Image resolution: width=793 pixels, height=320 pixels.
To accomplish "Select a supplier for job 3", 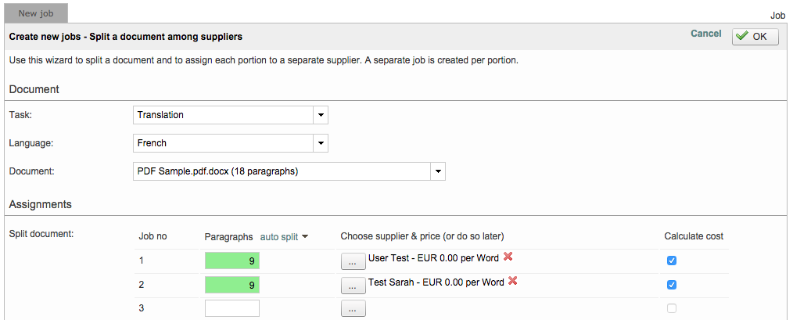I will [x=353, y=309].
